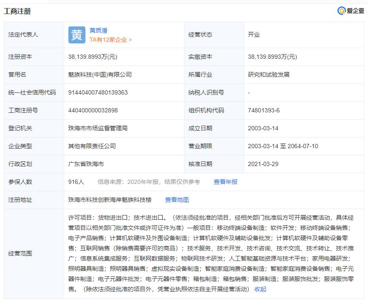Select registration number 440400000032898
368x301 pixels.
(x=93, y=110)
